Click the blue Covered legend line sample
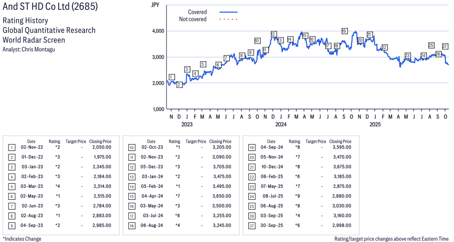This screenshot has width=454, height=242. point(228,12)
